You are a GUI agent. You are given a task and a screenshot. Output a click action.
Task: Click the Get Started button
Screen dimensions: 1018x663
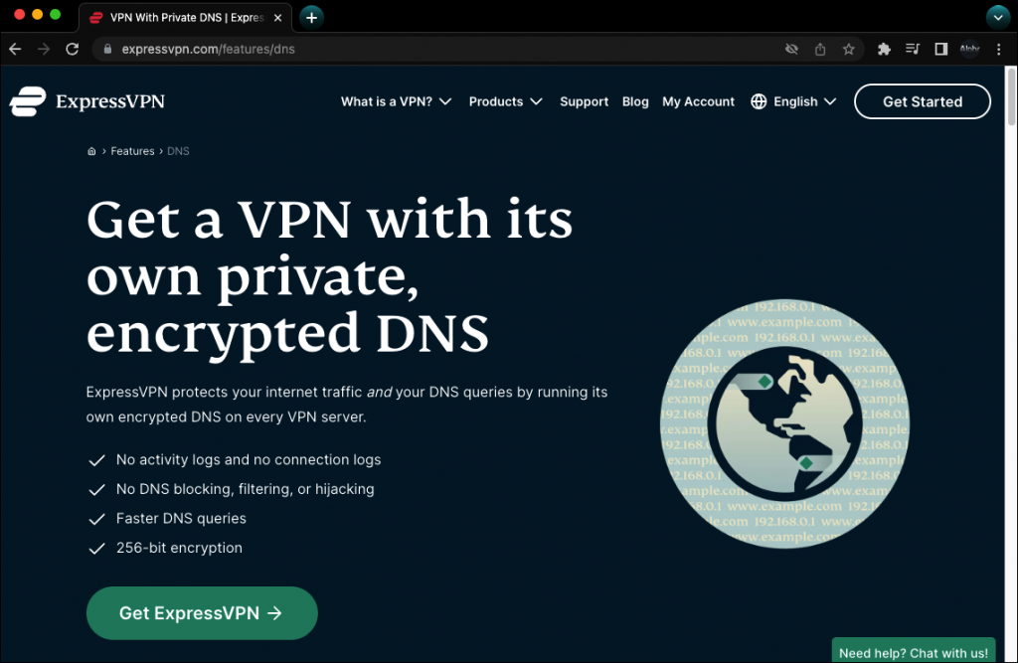tap(922, 101)
